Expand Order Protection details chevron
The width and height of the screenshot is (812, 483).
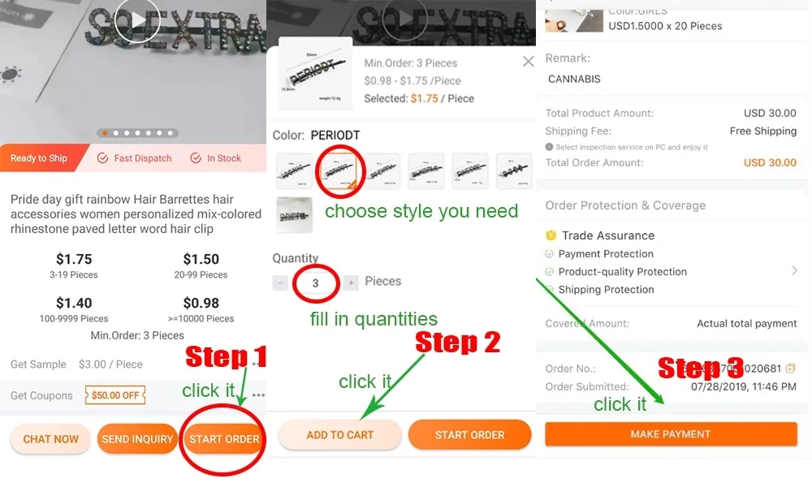[x=794, y=271]
